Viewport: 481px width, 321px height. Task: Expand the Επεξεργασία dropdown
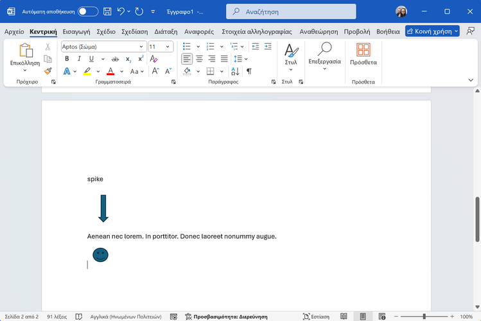pyautogui.click(x=324, y=68)
